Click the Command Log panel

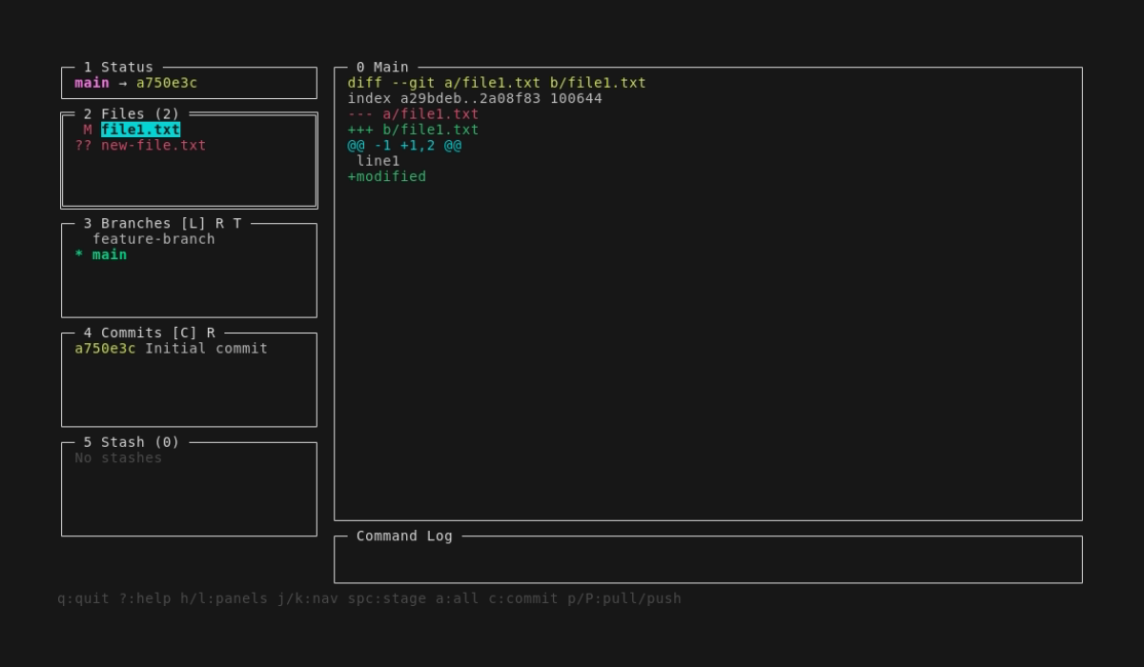pos(707,560)
